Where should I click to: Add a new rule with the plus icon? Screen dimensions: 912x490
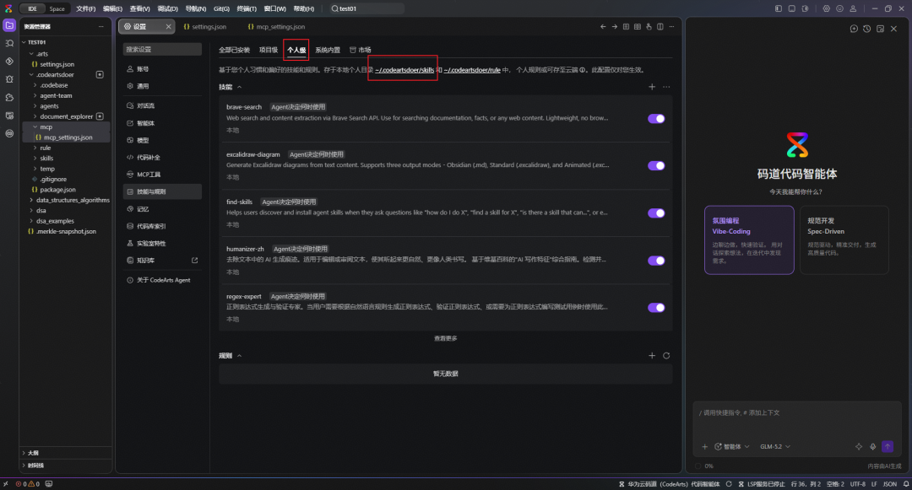click(x=652, y=355)
